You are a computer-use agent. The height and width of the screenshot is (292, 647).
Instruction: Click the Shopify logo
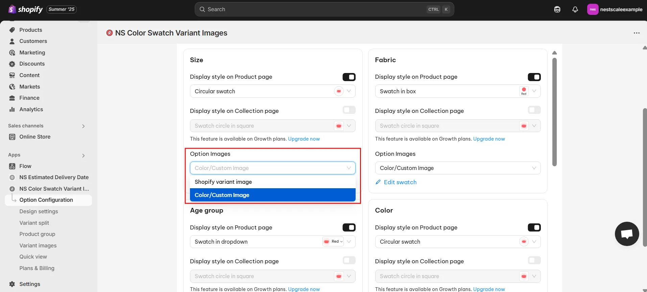[x=25, y=9]
